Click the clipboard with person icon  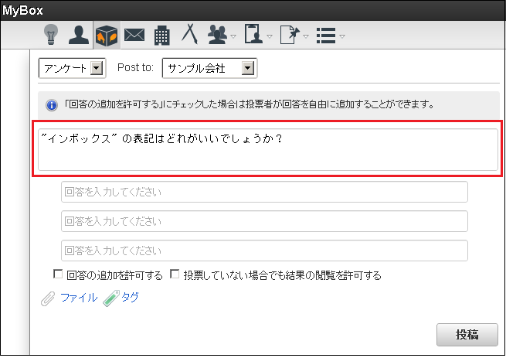click(x=253, y=34)
